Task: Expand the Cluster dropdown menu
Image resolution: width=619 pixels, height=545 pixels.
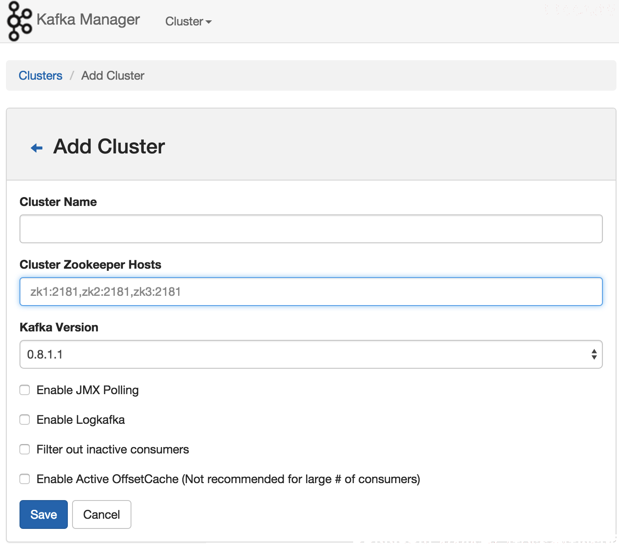Action: [x=188, y=21]
